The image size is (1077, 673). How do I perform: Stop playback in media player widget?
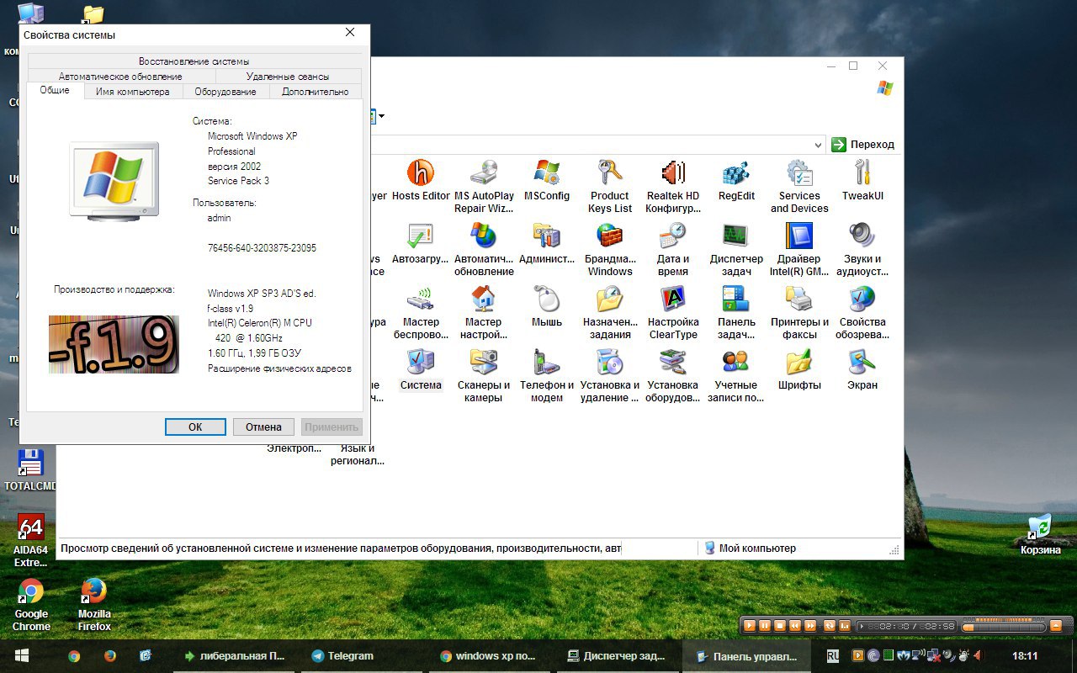[x=780, y=626]
